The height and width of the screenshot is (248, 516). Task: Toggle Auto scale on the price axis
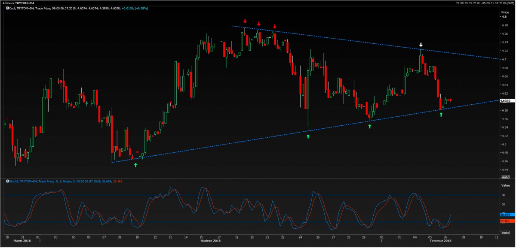pos(505,177)
